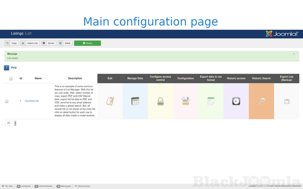Click the green Nuevo button
This screenshot has height=189, width=303.
[x=87, y=43]
